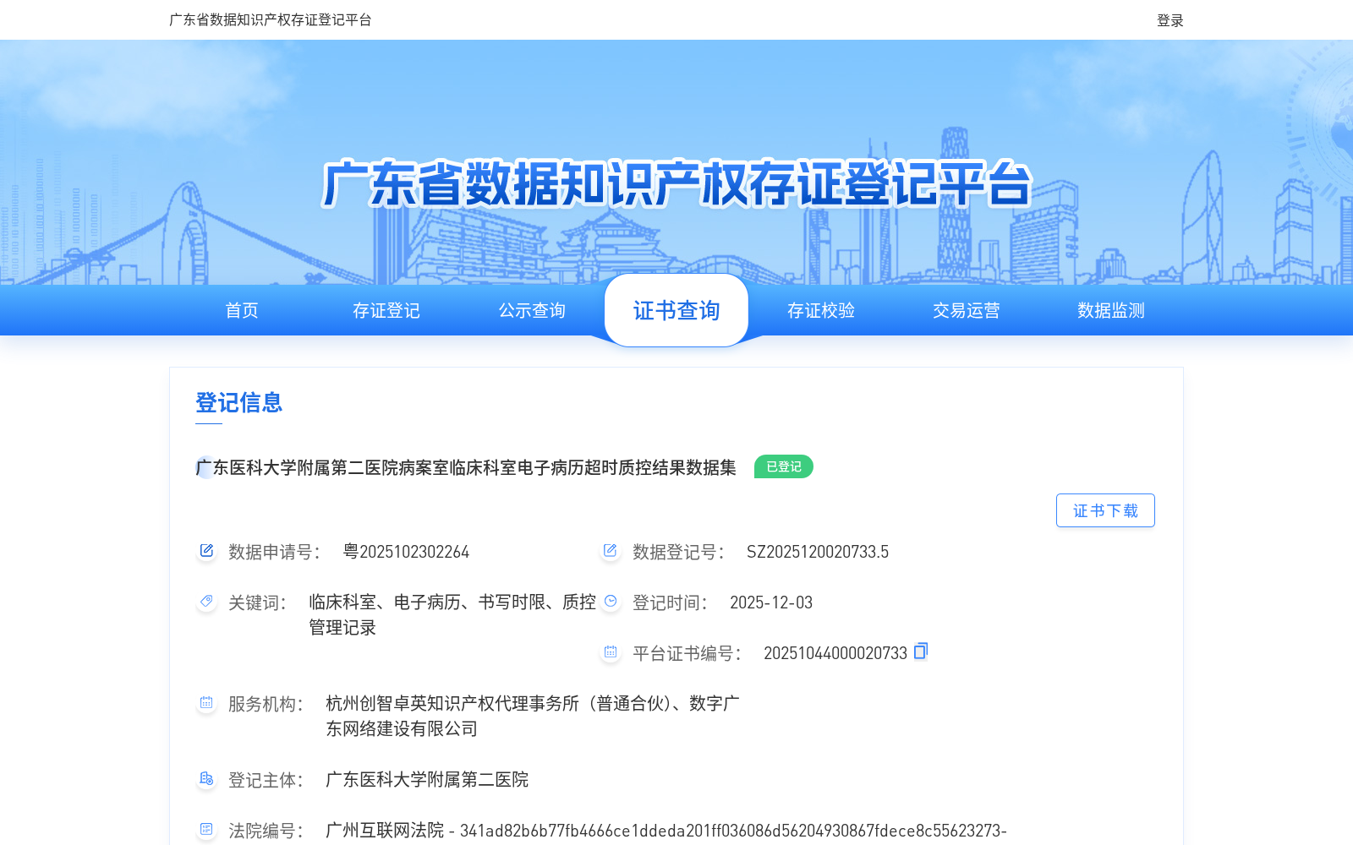The image size is (1353, 845).
Task: Open the 存证校验 tab
Action: click(x=821, y=310)
